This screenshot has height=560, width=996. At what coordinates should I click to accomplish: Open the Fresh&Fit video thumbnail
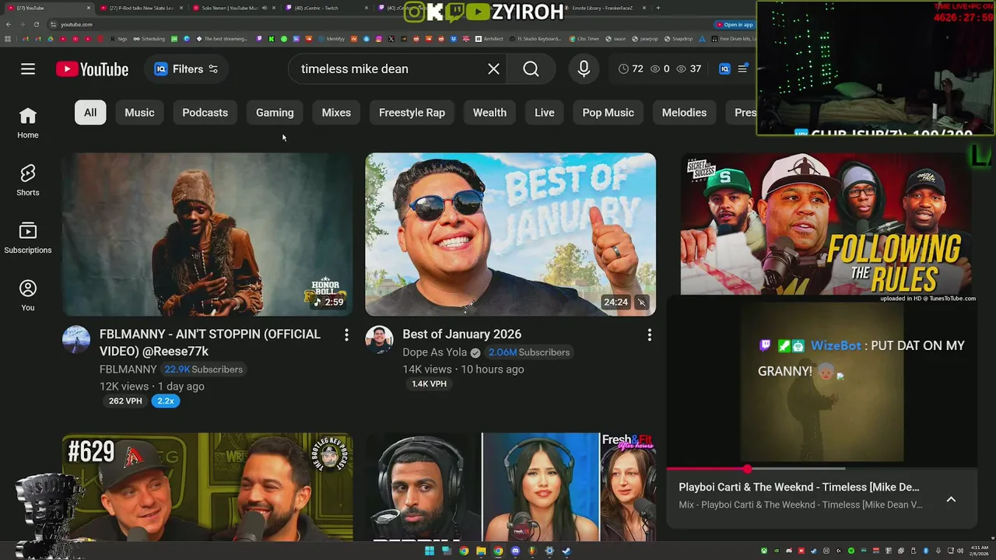[510, 487]
